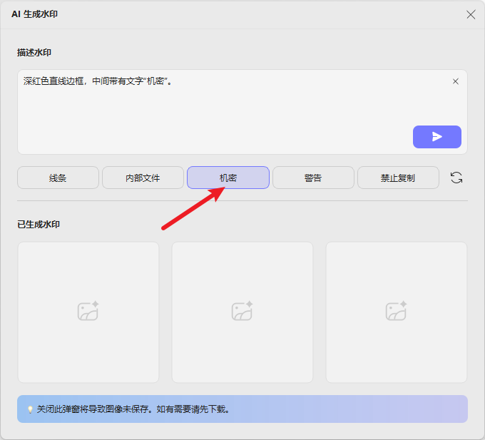Open the third generated watermark placeholder
This screenshot has height=440, width=485.
click(x=397, y=312)
